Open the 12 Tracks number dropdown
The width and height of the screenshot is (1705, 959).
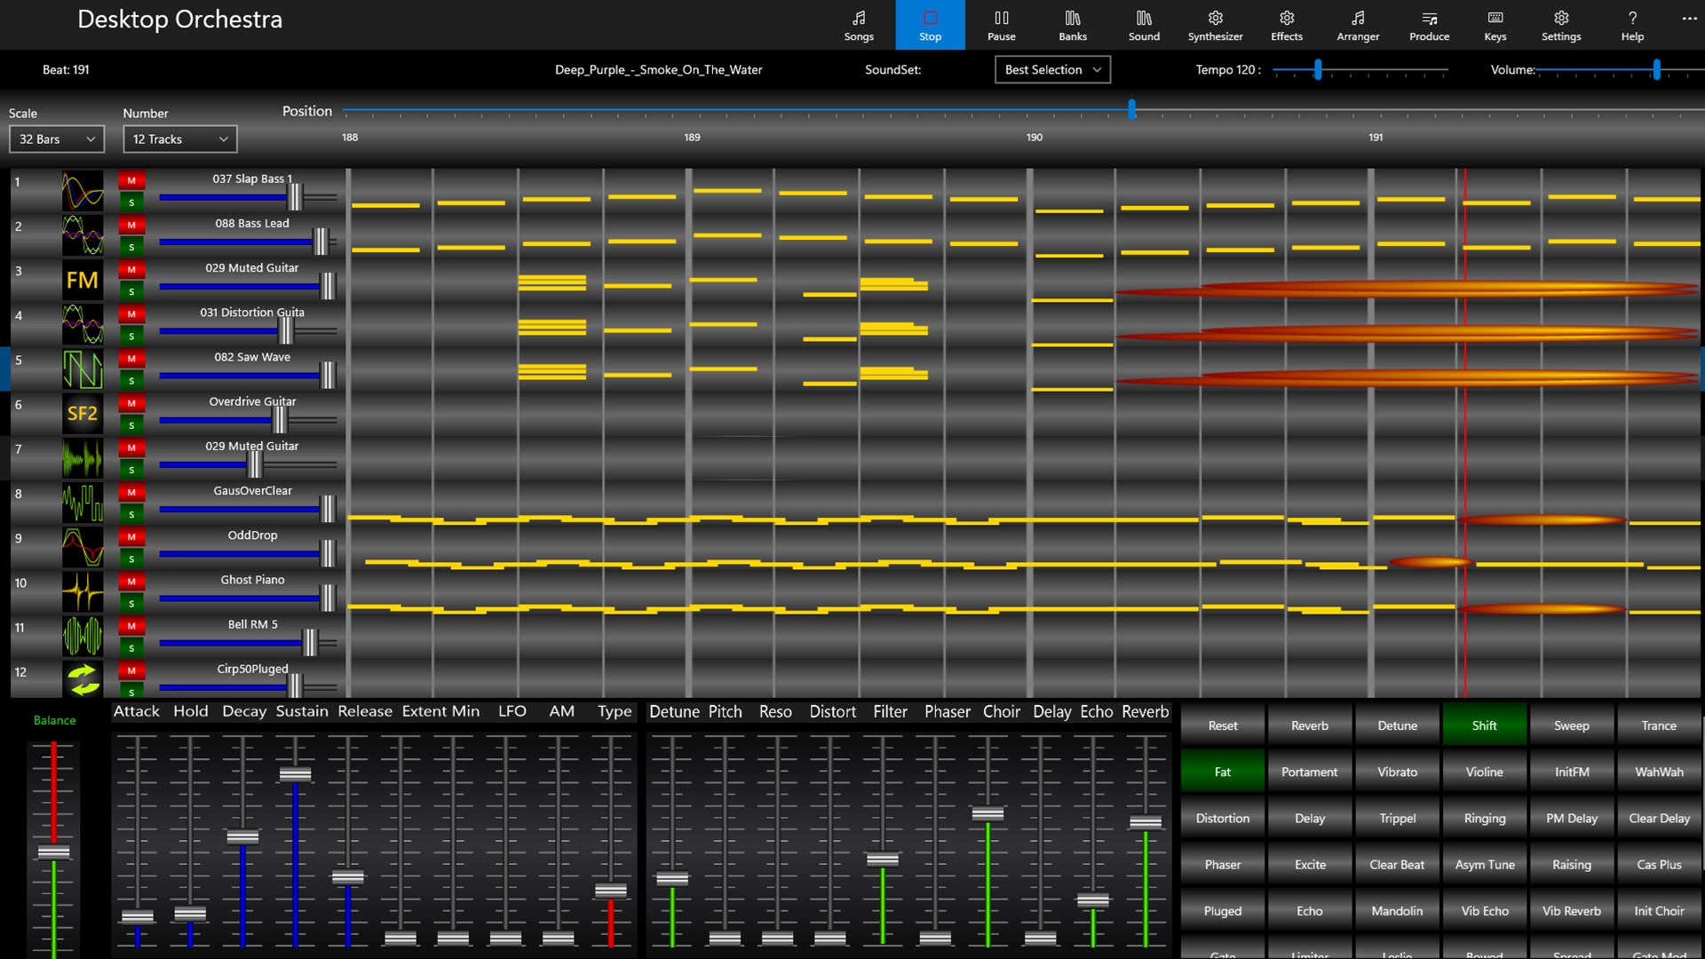(x=179, y=139)
